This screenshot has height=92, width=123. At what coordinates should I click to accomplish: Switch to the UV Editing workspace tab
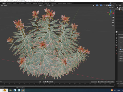pyautogui.click(x=21, y=3)
